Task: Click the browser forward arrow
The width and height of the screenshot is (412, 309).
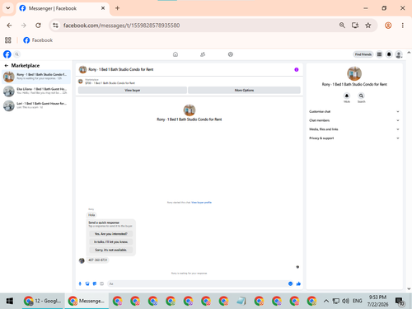Action: [x=24, y=26]
